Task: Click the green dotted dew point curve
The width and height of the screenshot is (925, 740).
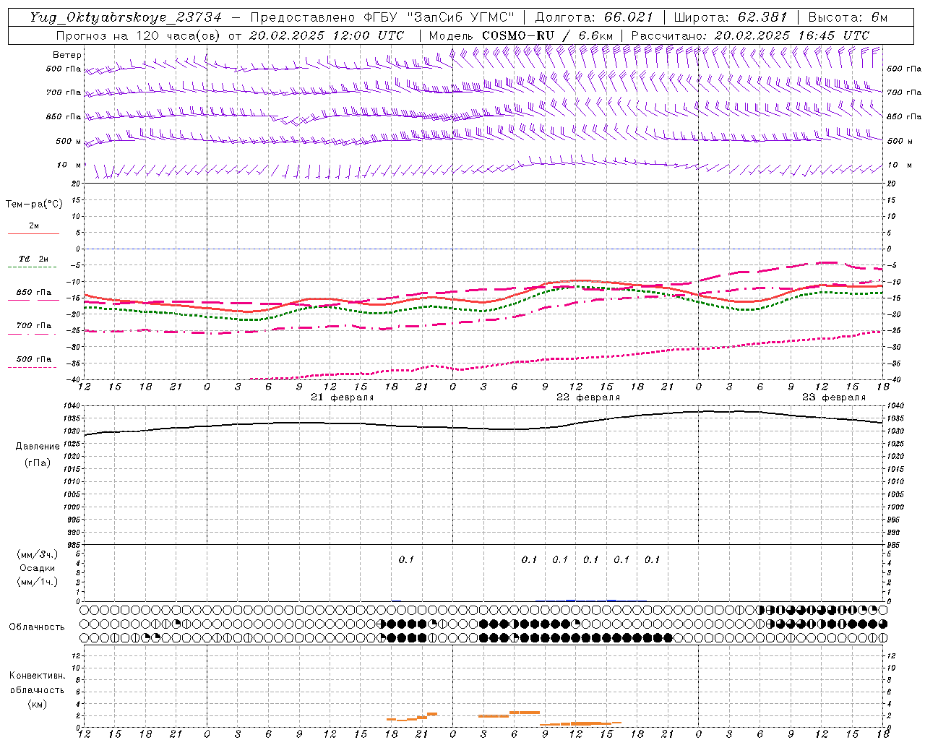Action: 484,311
